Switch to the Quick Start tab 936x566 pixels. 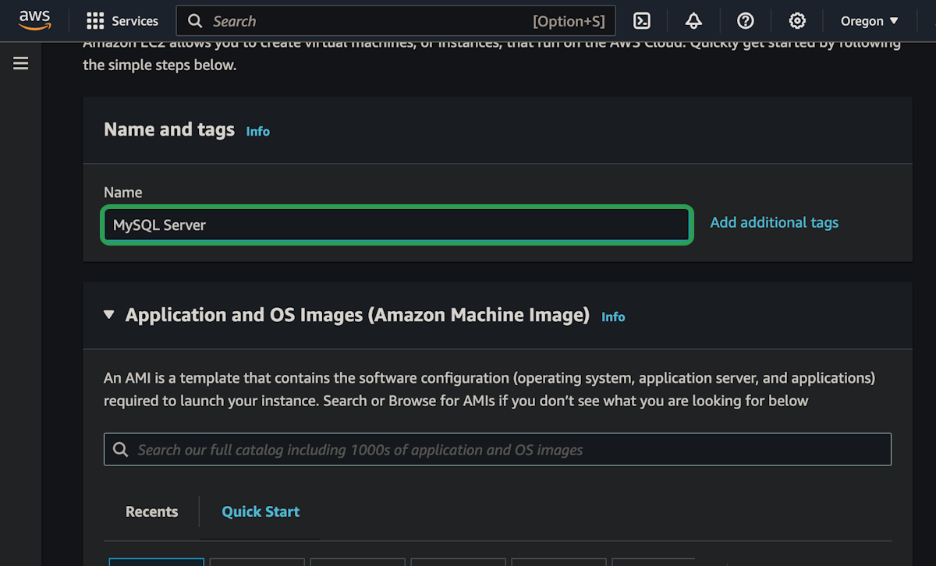coord(261,511)
